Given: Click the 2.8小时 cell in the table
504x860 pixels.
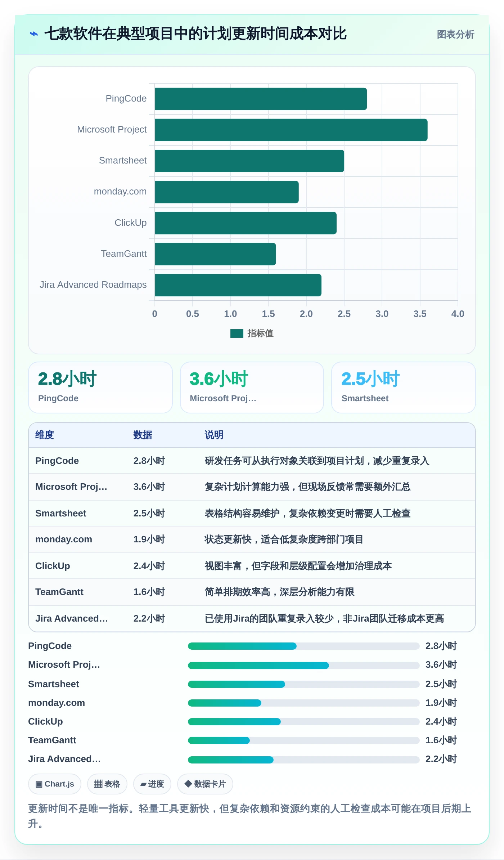Looking at the screenshot, I should pyautogui.click(x=149, y=461).
